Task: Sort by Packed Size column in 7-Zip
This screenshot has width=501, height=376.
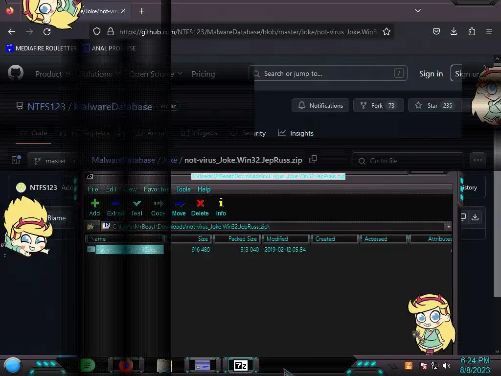Action: (237, 239)
